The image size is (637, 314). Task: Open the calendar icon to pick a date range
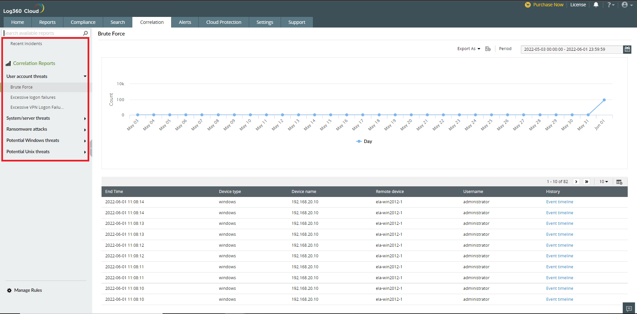(627, 49)
